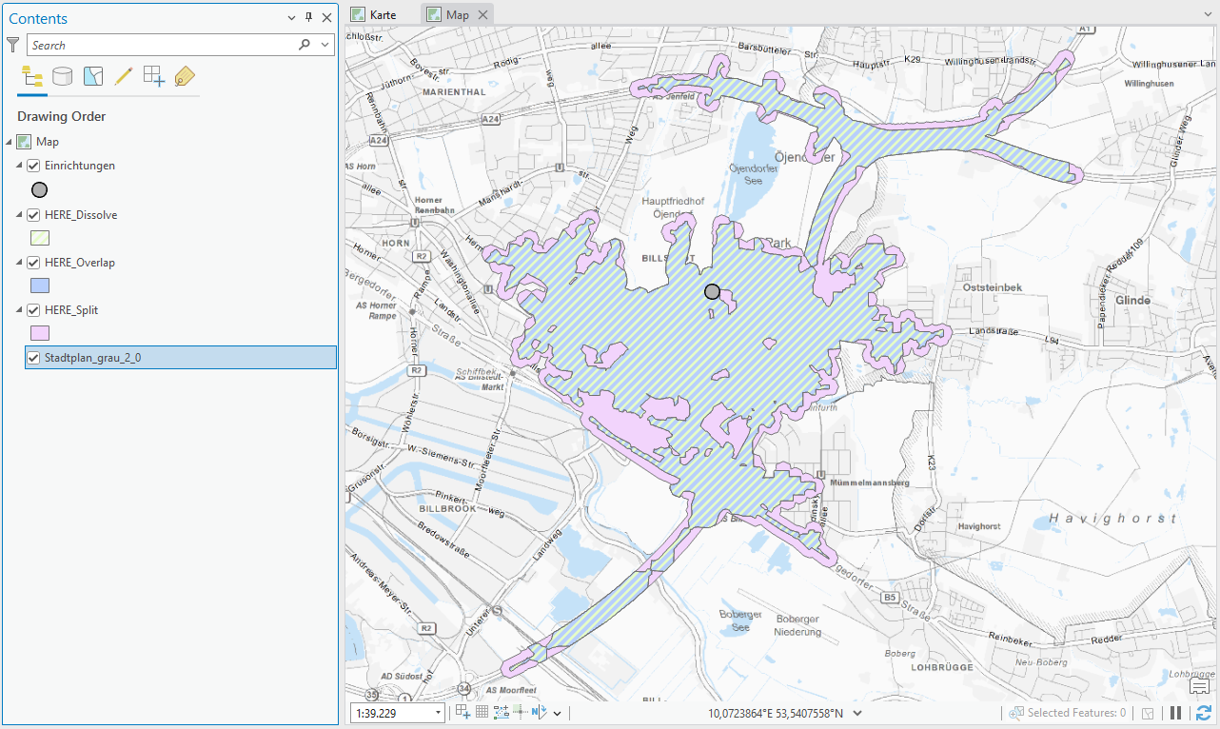Click the Glinde label on the map
The image size is (1220, 729).
(1132, 300)
